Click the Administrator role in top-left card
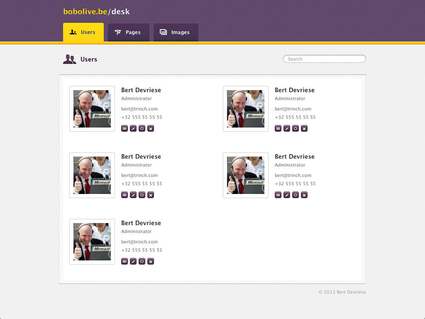 point(136,98)
